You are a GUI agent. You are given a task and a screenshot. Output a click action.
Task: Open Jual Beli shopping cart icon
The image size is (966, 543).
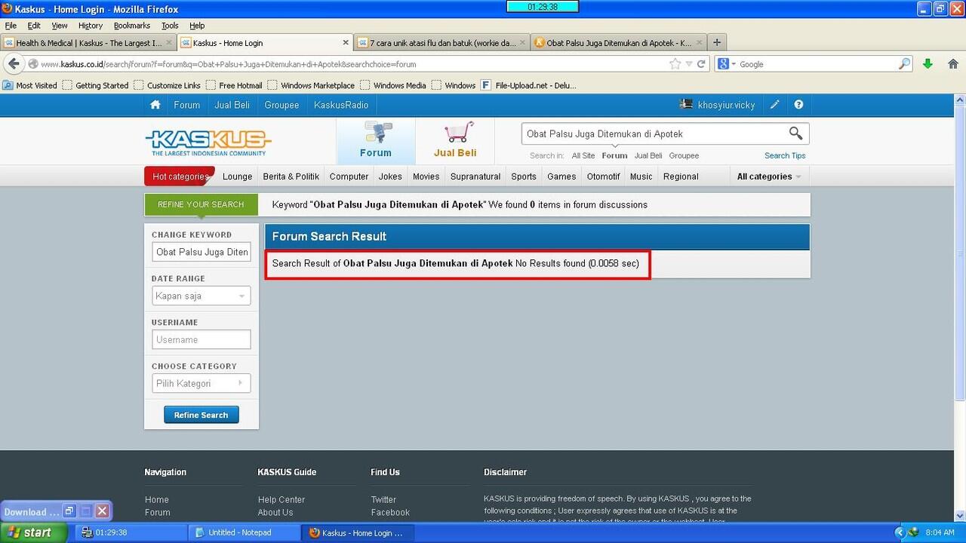455,140
